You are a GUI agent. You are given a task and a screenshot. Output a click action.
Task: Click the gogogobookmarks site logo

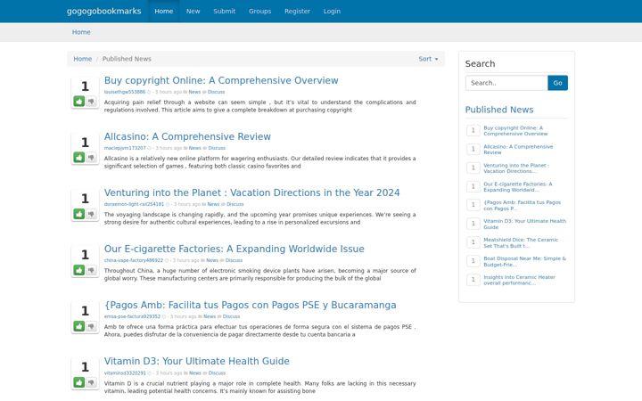pyautogui.click(x=104, y=11)
